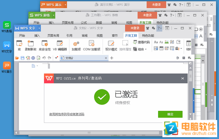Expand quick access toolbar customize arrow
This screenshot has height=139, width=219.
[56, 58]
